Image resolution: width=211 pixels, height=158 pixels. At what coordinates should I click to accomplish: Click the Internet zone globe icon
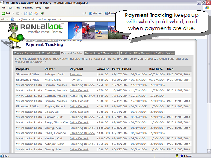(x=182, y=156)
